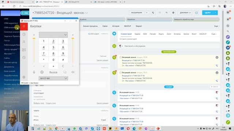This screenshot has height=131, width=234.
Task: Click the green phone icon at sidebar bottom
Action: 228,122
